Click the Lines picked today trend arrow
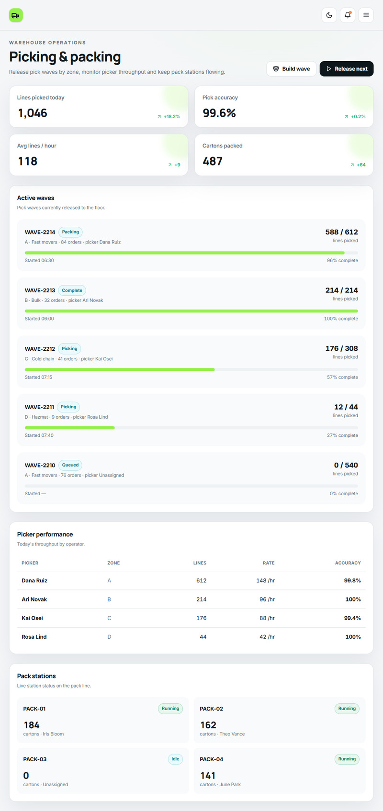This screenshot has width=383, height=811. tap(159, 117)
